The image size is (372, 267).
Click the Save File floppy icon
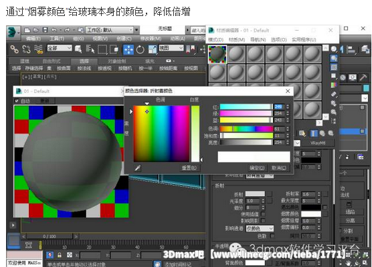point(45,30)
